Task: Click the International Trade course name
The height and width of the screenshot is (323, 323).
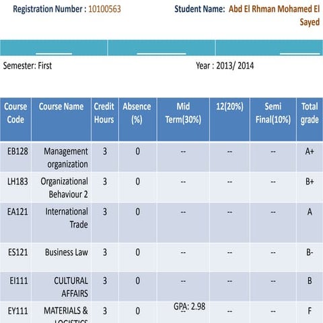Action: click(67, 218)
